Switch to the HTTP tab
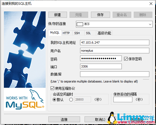This screenshot has width=156, height=125. click(66, 33)
